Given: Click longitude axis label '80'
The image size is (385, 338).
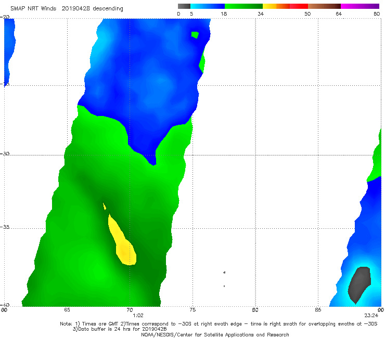Looking at the screenshot, I should coord(255,310).
